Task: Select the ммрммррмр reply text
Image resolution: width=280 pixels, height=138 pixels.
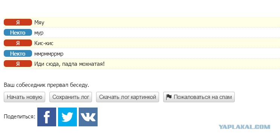Action: (49, 54)
